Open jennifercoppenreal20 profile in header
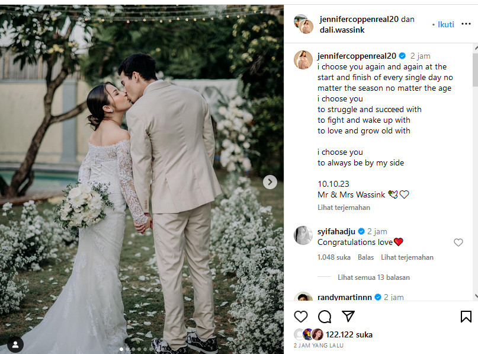The height and width of the screenshot is (354, 478). (x=359, y=19)
